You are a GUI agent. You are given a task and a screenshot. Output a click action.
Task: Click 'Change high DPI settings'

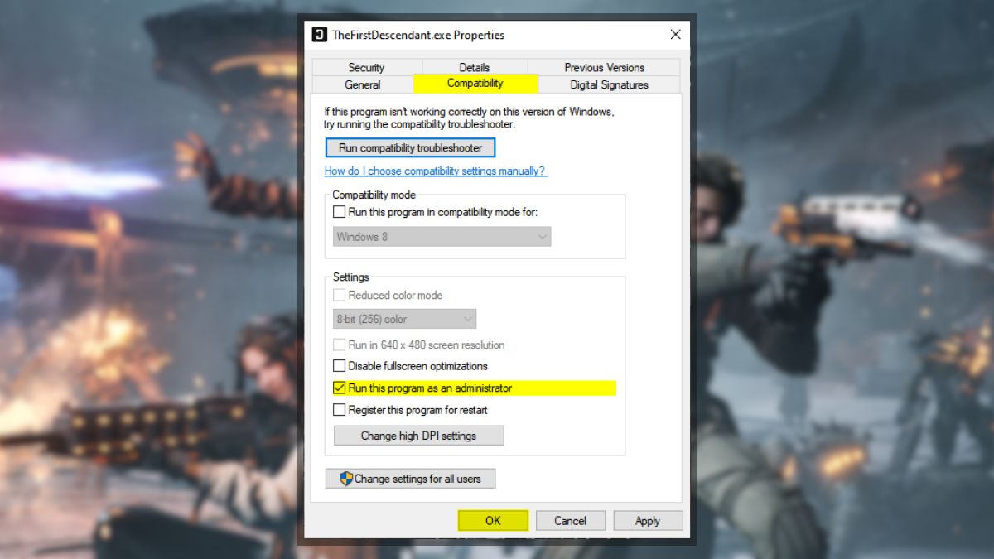point(418,436)
